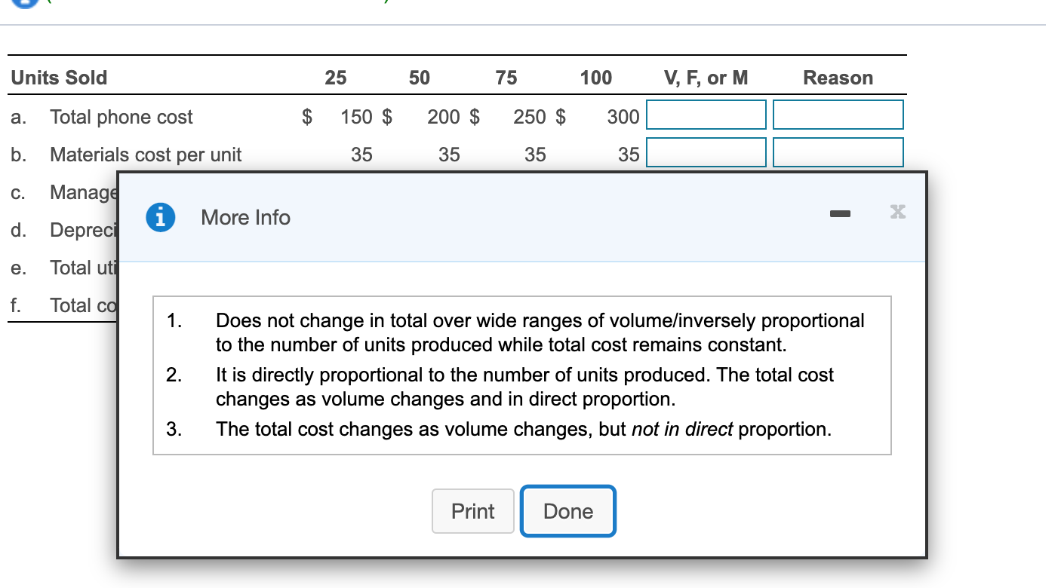Click the dollar sign beside Total phone cost

pos(306,117)
